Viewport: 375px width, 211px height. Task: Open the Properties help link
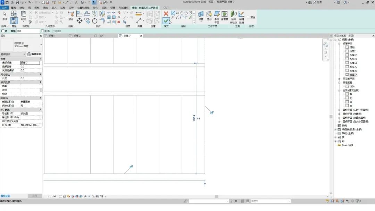coord(5,196)
